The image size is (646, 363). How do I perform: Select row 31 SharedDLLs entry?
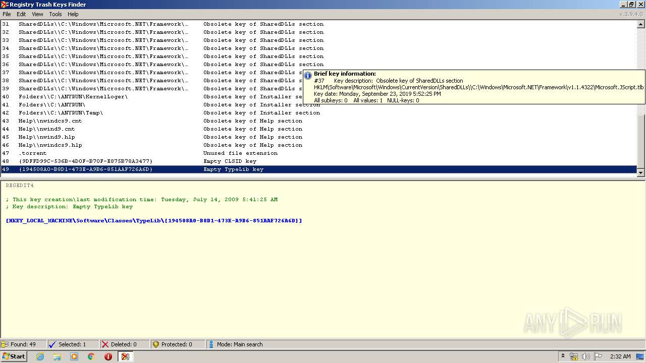tap(319, 24)
